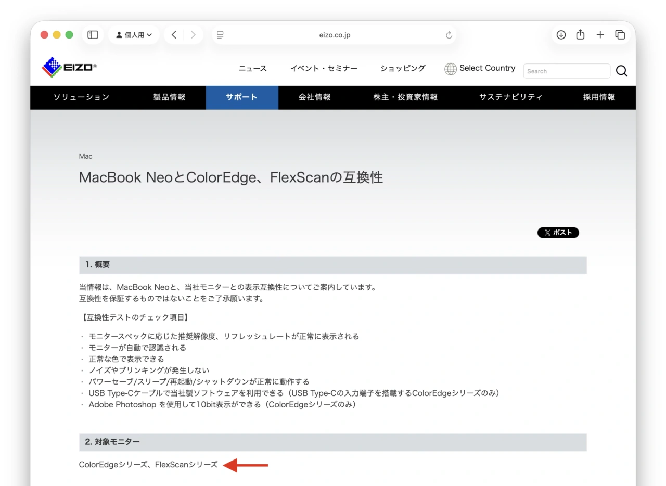Screen dimensions: 666x486
Task: Click the モニターが自動で認識される list item
Action: coord(137,348)
